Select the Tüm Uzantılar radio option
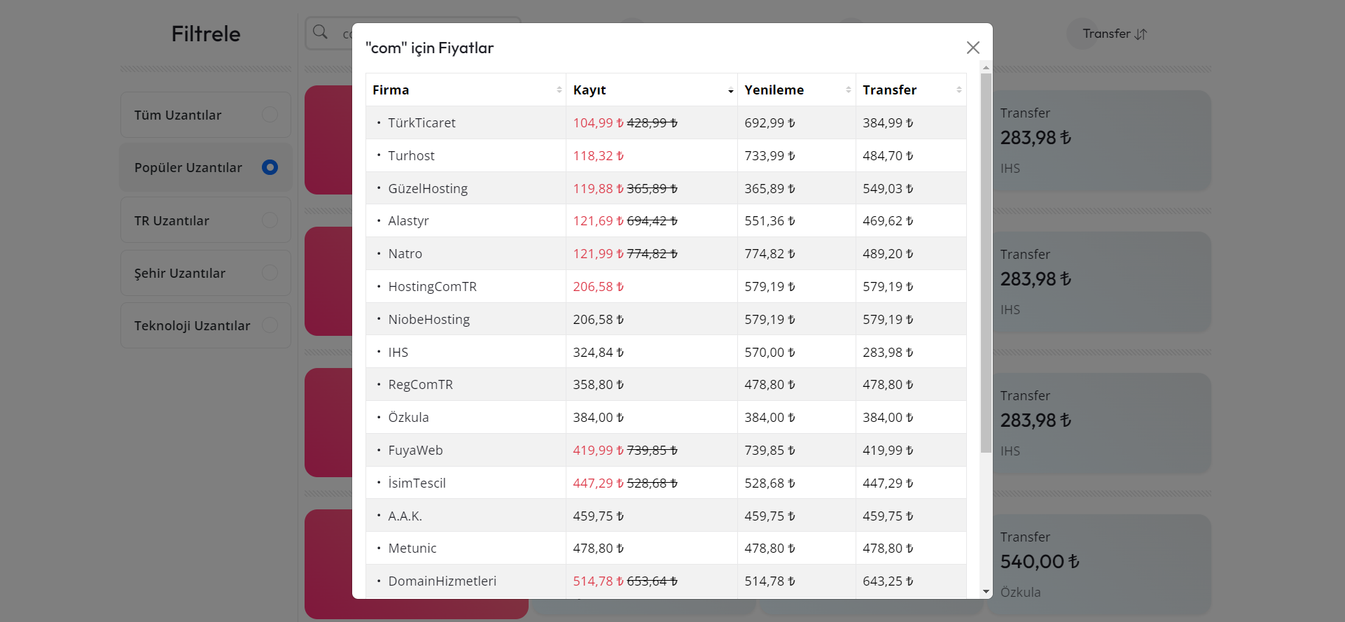The width and height of the screenshot is (1345, 622). coord(270,115)
